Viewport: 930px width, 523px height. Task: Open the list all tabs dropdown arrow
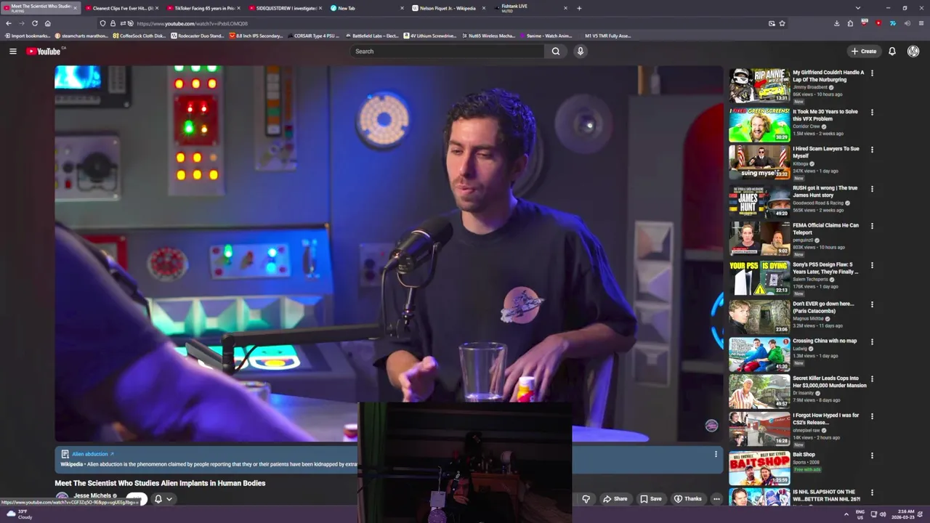(x=858, y=8)
